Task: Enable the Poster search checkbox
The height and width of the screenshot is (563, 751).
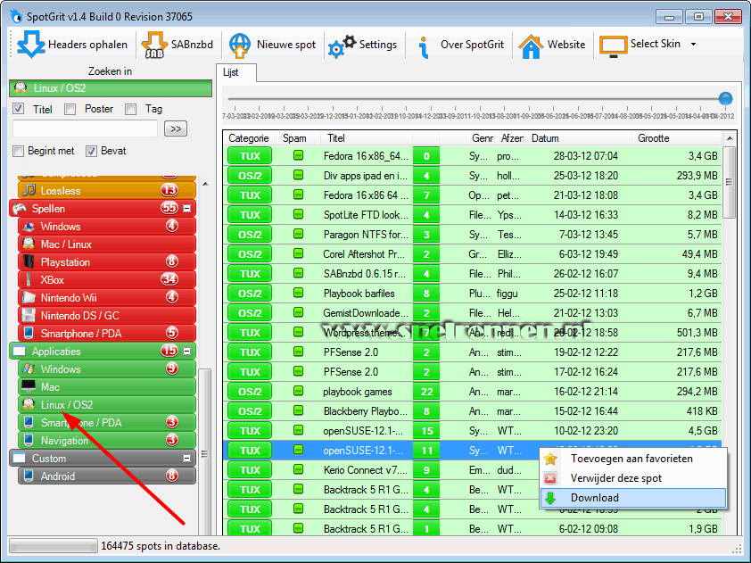Action: [70, 109]
